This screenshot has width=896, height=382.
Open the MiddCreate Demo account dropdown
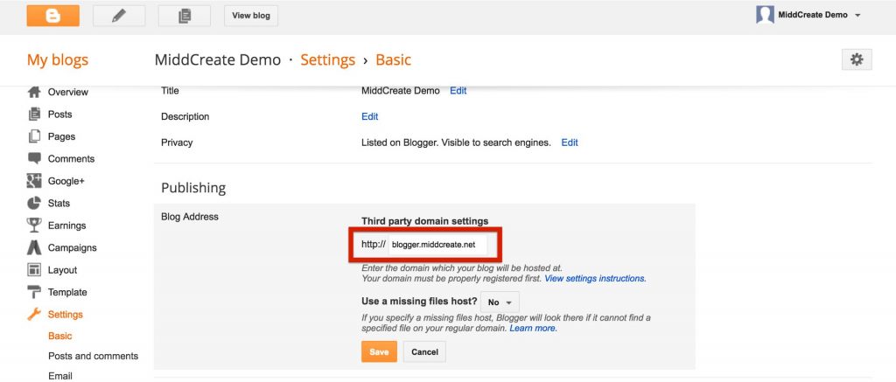pyautogui.click(x=819, y=15)
